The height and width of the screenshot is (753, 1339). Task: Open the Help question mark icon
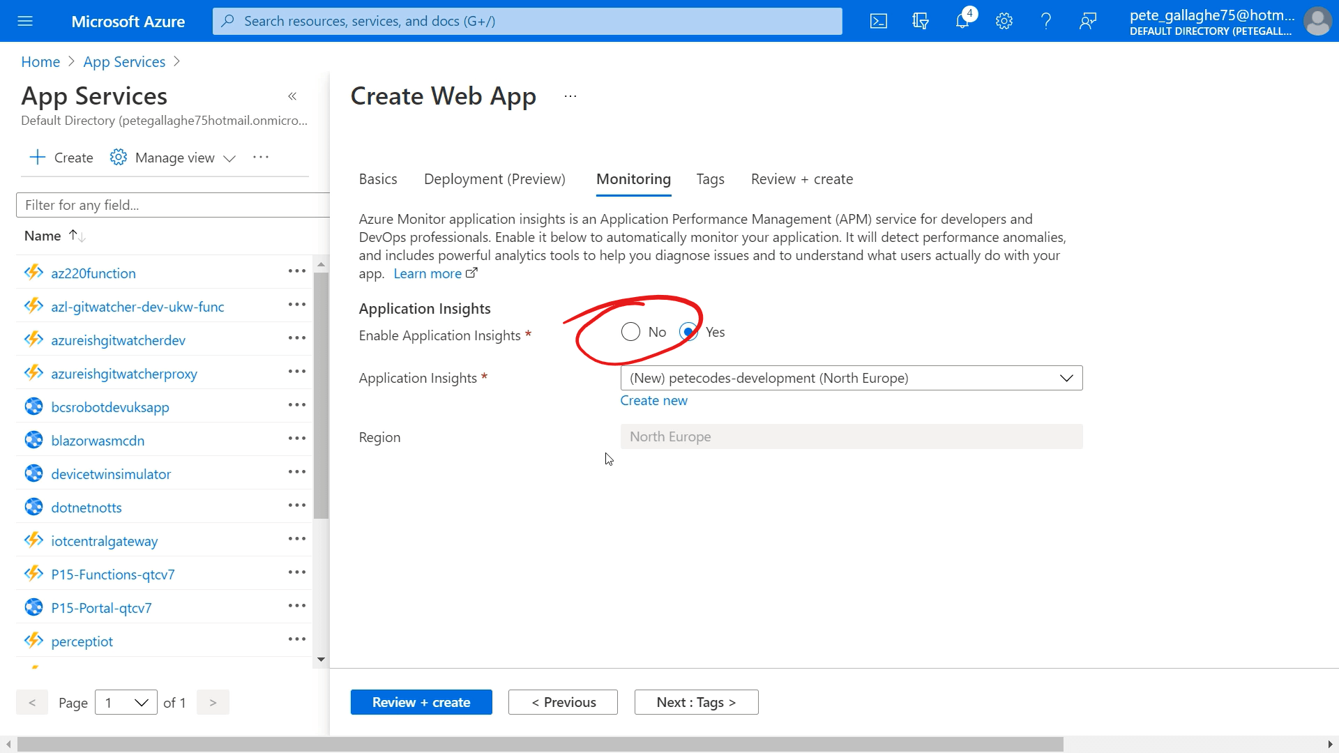tap(1046, 21)
